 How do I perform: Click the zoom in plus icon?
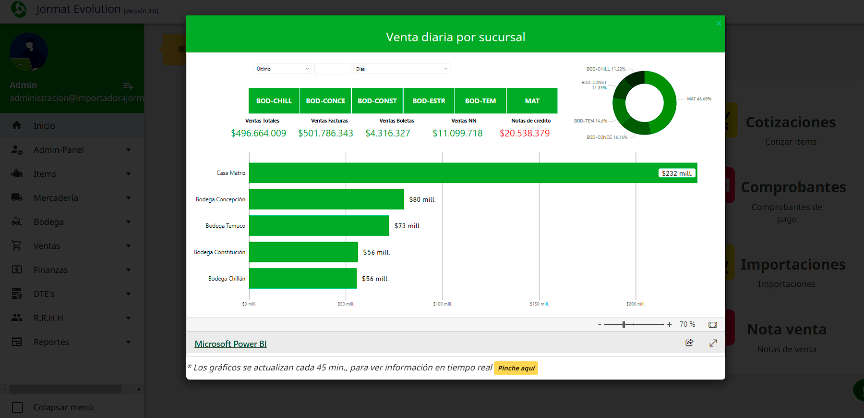[669, 324]
